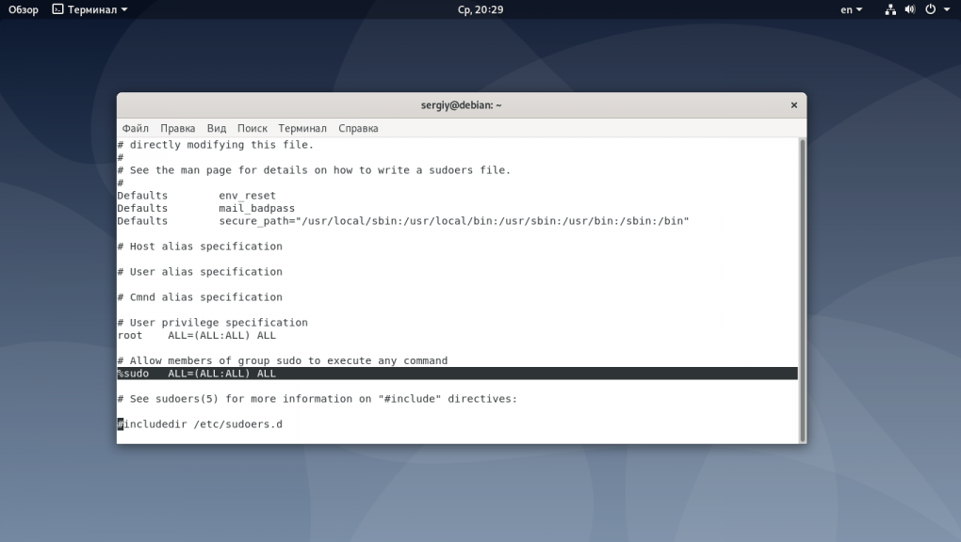Click the terminal title sergiy@debian: ~

pos(461,105)
